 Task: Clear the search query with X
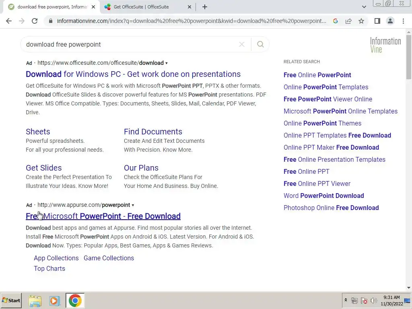[242, 44]
